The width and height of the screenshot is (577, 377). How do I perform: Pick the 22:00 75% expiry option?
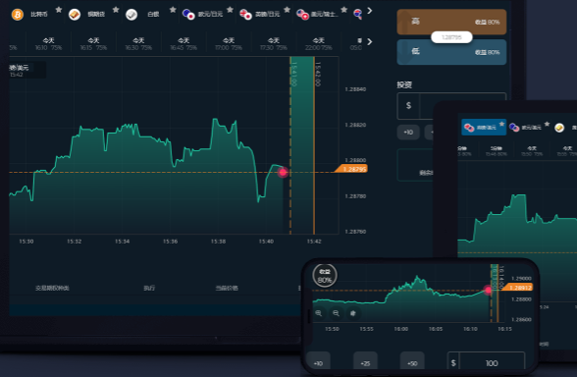[x=318, y=44]
